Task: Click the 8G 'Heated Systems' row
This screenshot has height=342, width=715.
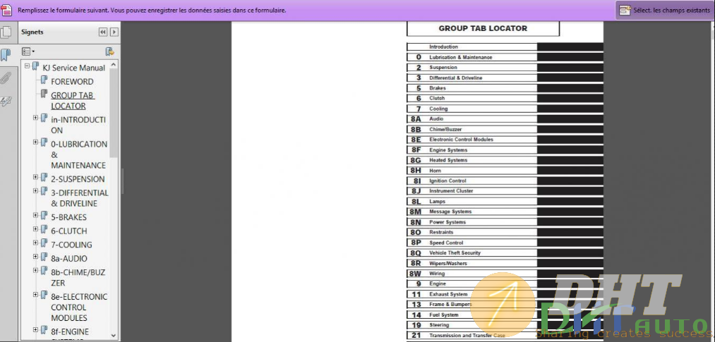Action: pos(472,160)
